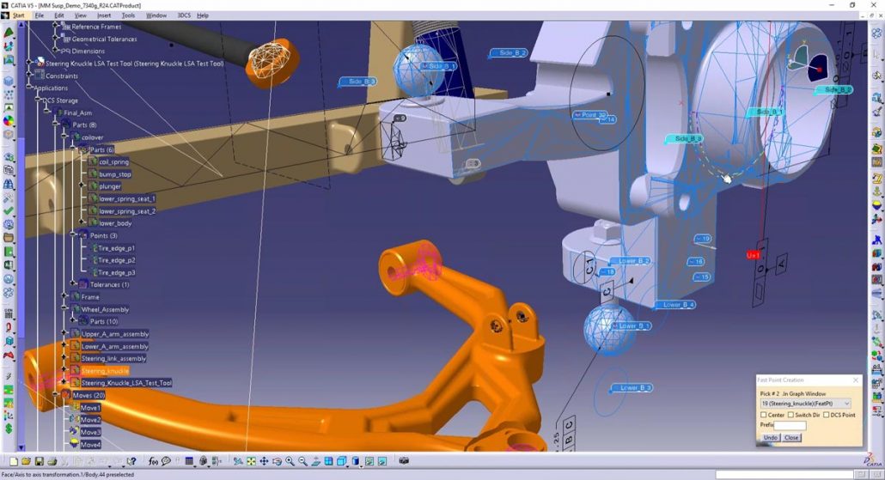Click the Prefix input field
Image resolution: width=885 pixels, height=480 pixels.
coord(790,426)
